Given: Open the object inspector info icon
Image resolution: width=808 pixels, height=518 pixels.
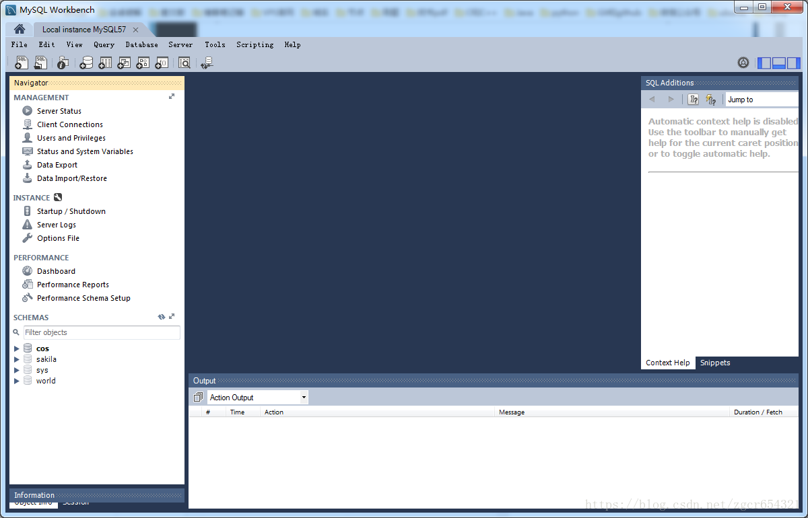Looking at the screenshot, I should [x=63, y=63].
